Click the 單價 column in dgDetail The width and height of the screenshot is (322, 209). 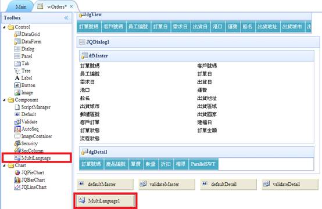pyautogui.click(x=136, y=164)
